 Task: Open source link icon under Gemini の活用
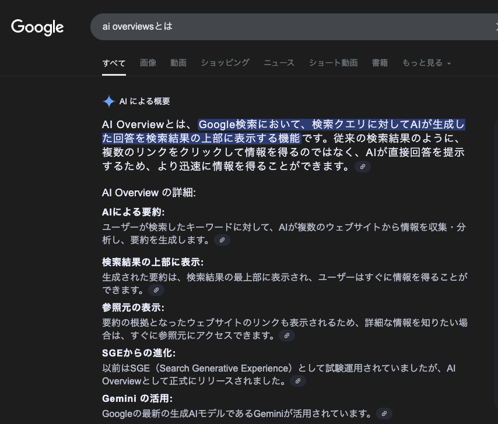[x=384, y=414]
